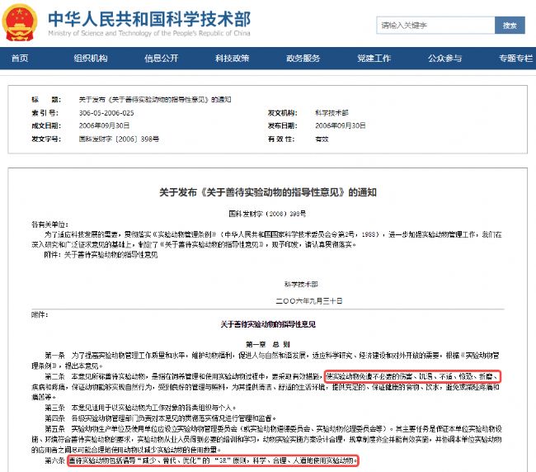Select 公众参与 in the navigation bar
The width and height of the screenshot is (536, 472).
click(x=445, y=59)
